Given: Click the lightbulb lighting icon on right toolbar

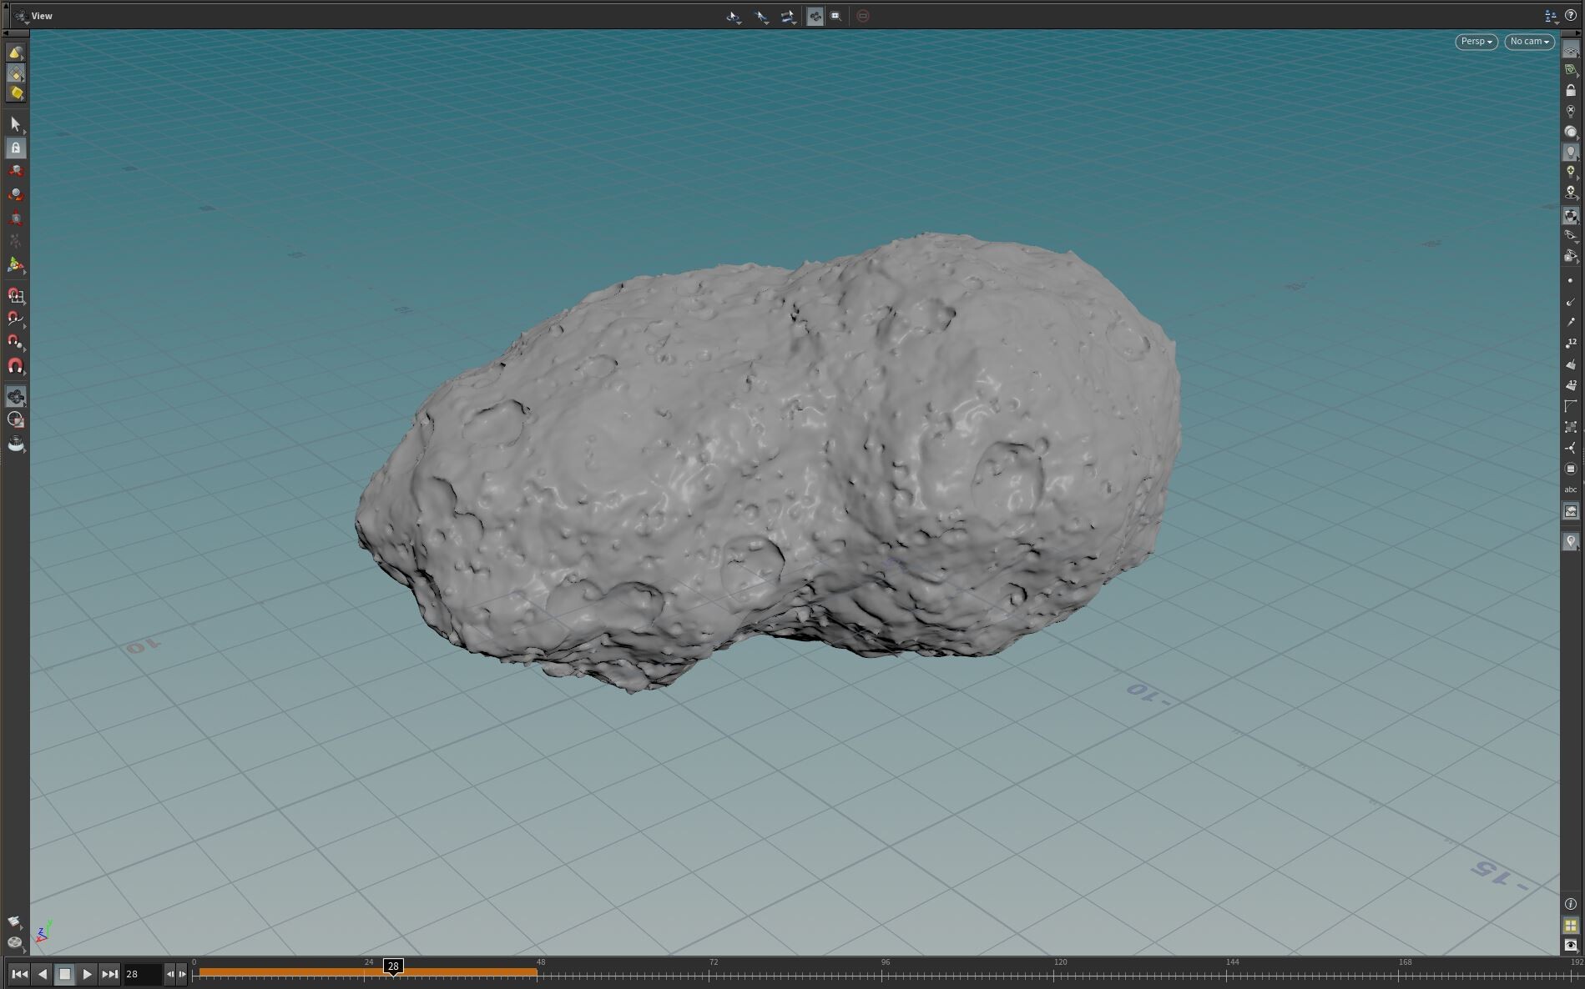Looking at the screenshot, I should point(1572,152).
